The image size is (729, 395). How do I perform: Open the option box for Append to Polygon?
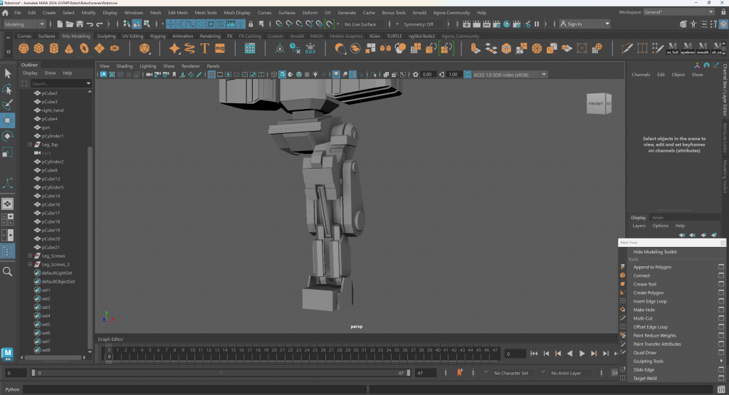[x=720, y=267]
